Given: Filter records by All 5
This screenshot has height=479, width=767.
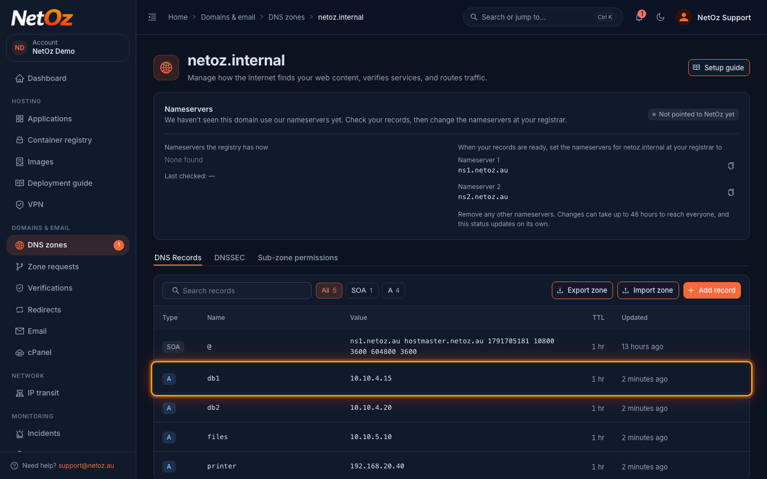Looking at the screenshot, I should click(x=329, y=291).
